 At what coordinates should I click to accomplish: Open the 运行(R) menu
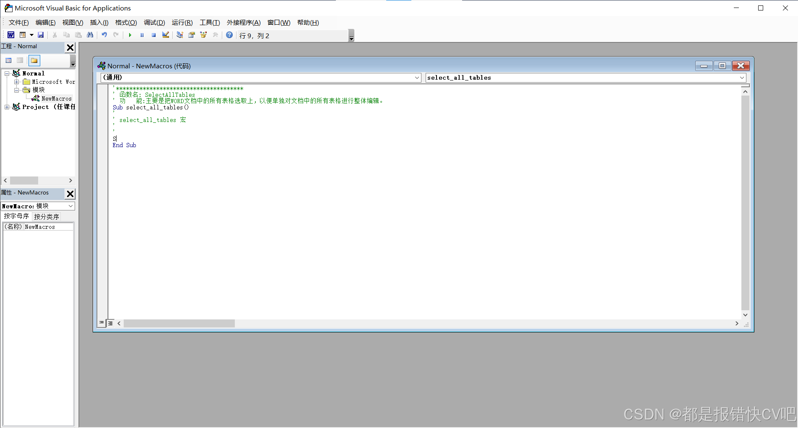click(182, 23)
